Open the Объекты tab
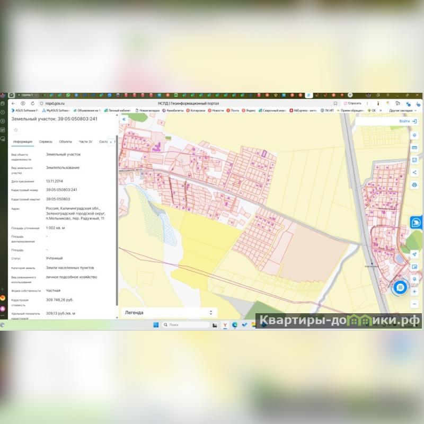The width and height of the screenshot is (424, 424). [66, 142]
